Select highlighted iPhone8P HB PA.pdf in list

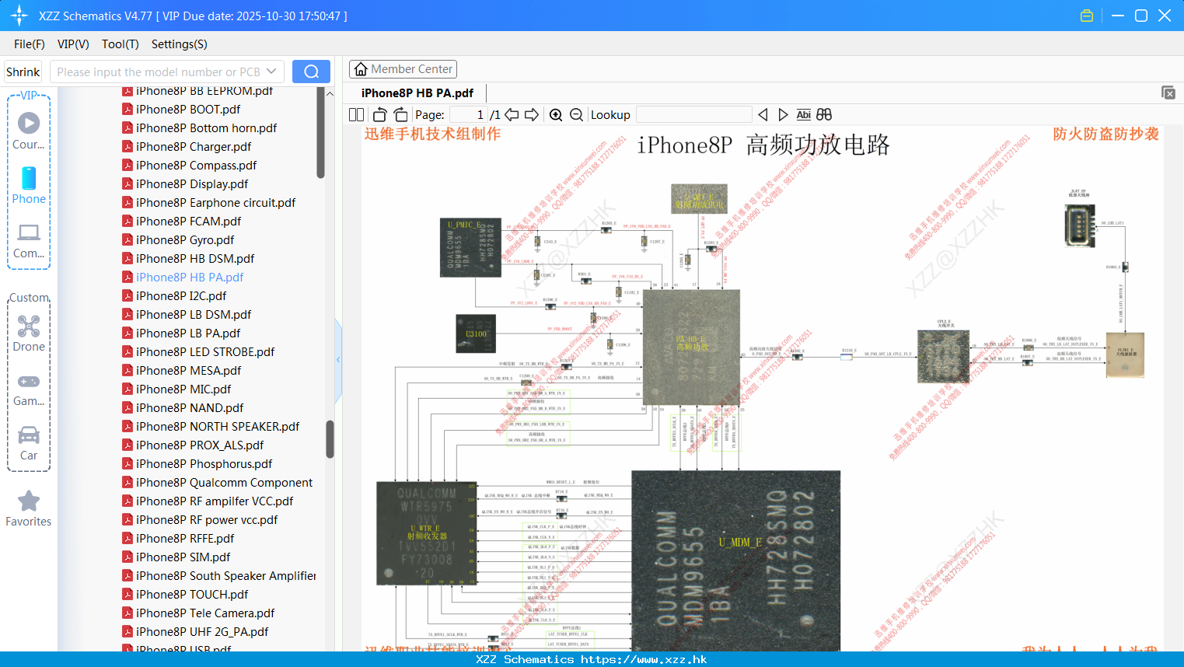pyautogui.click(x=190, y=277)
